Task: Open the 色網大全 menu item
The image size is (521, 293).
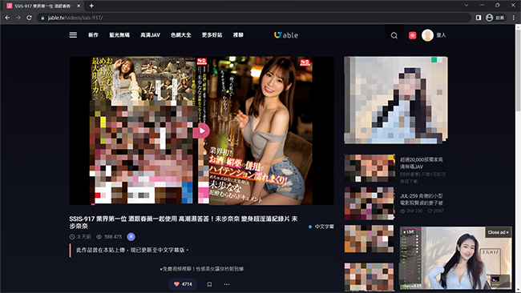Action: tap(181, 35)
